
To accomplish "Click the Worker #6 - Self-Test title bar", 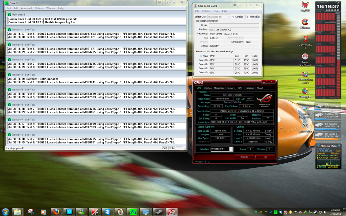I will click(96, 105).
